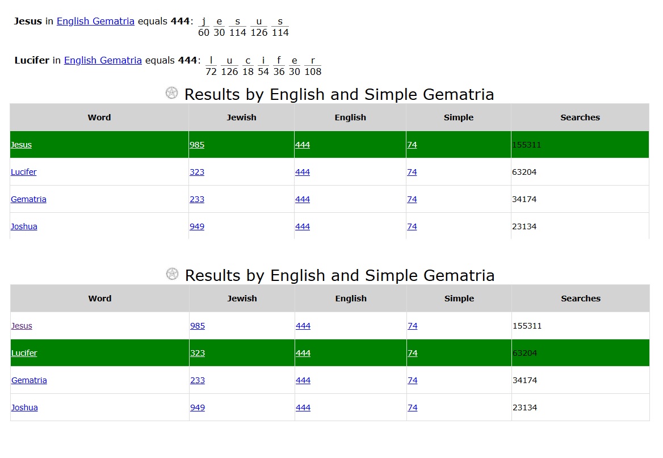Click Simple 74 in first table Jesus row
Screen dimensions: 663x458
[x=412, y=145]
